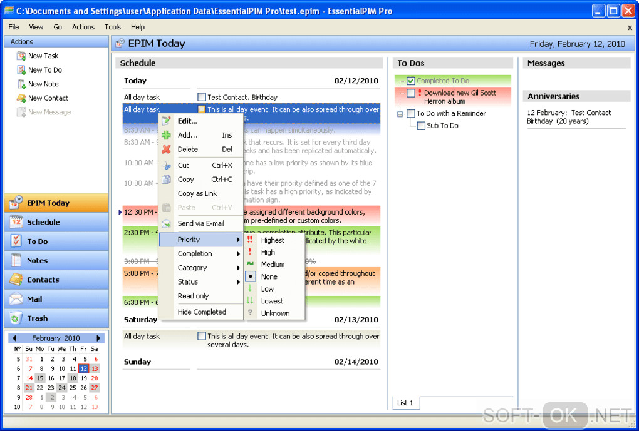Open the Contacts module button
This screenshot has height=431, width=639.
click(56, 280)
